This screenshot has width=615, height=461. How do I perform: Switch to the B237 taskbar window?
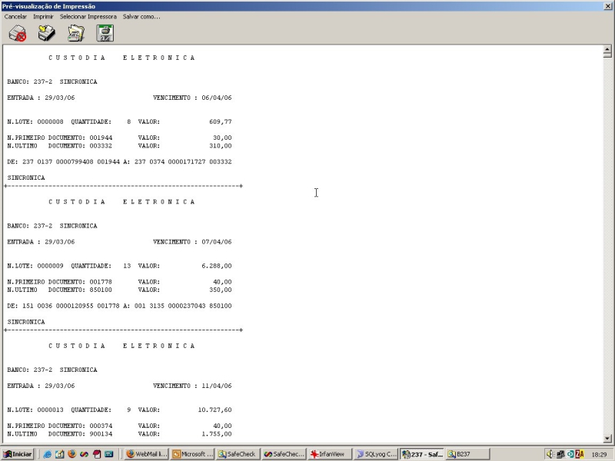coord(468,454)
